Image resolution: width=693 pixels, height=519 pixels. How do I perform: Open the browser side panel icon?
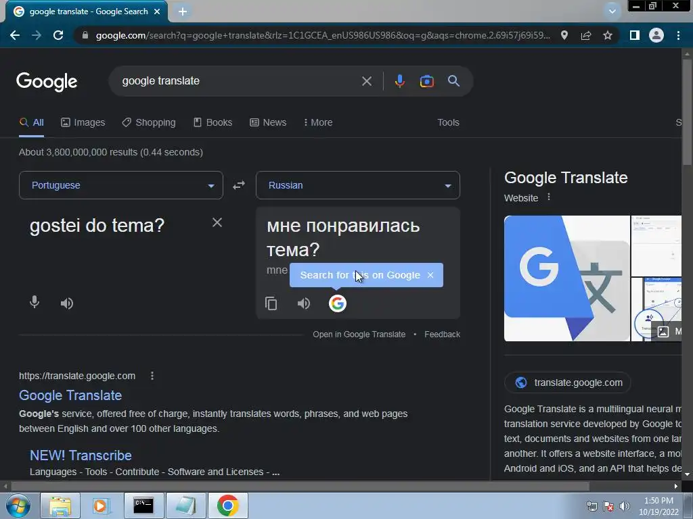point(635,35)
